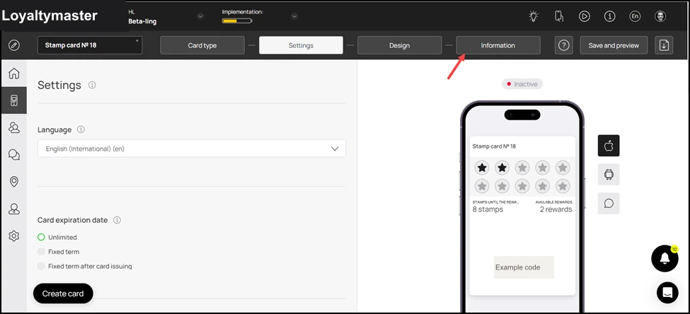Switch to the Card type step

coord(202,45)
